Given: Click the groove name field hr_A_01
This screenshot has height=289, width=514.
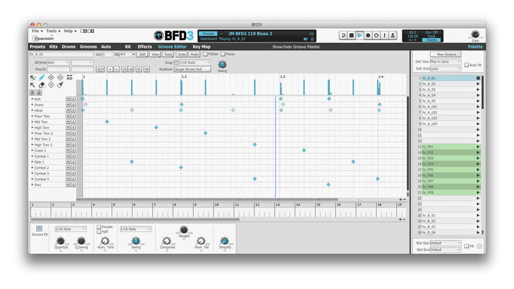Looking at the screenshot, I should (61, 55).
